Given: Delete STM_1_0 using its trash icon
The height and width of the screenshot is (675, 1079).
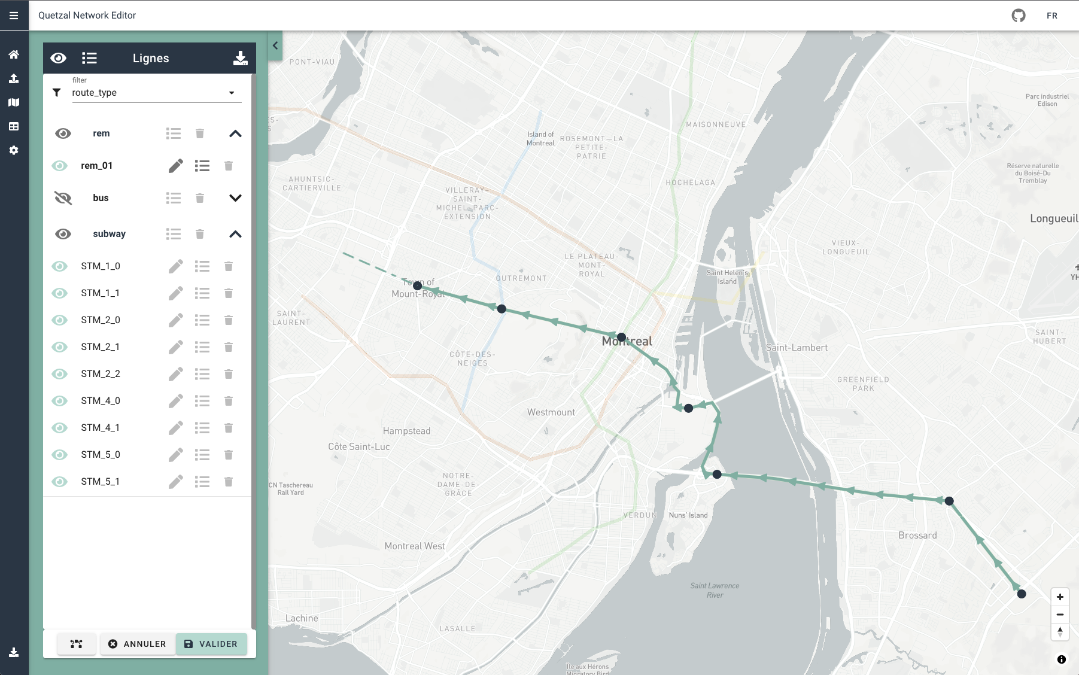Looking at the screenshot, I should pyautogui.click(x=229, y=266).
